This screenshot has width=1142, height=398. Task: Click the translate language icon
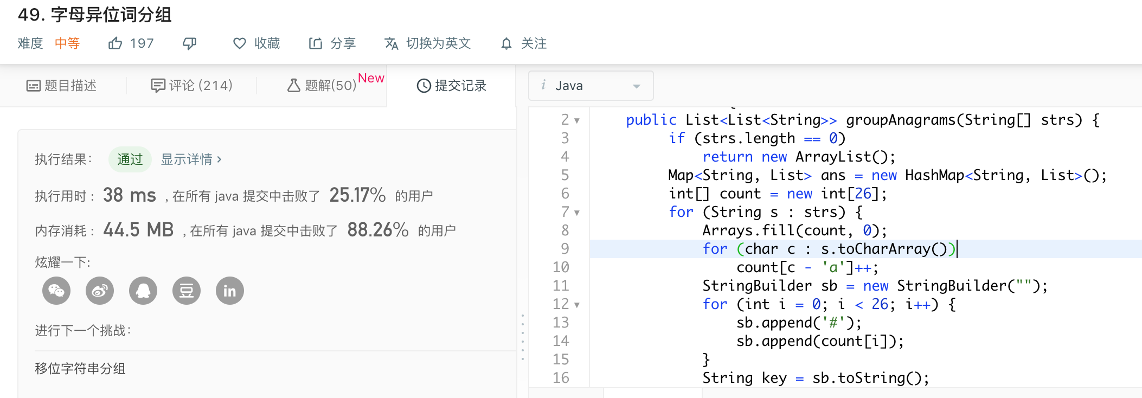pos(391,43)
